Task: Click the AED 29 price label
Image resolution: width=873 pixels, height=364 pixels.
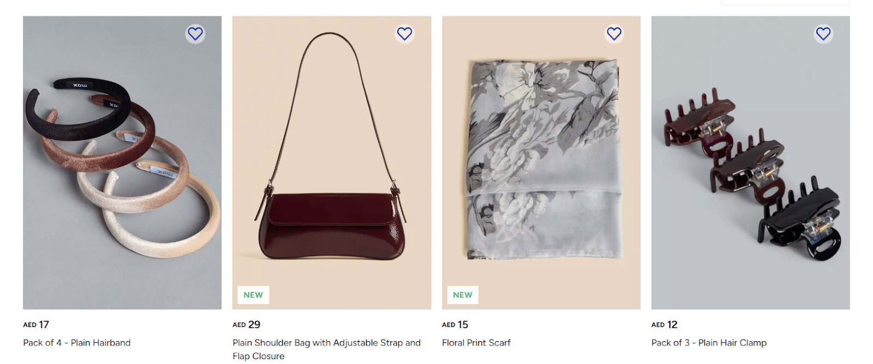Action: [247, 325]
